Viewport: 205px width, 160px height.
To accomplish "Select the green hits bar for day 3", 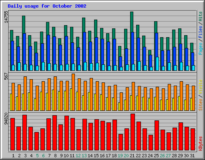I will tap(24, 24).
